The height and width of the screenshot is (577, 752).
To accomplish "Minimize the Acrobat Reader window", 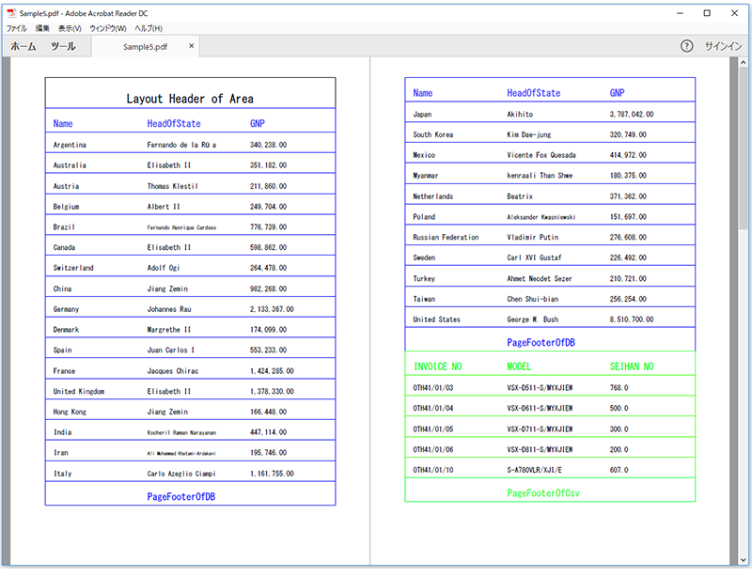I will pos(680,13).
